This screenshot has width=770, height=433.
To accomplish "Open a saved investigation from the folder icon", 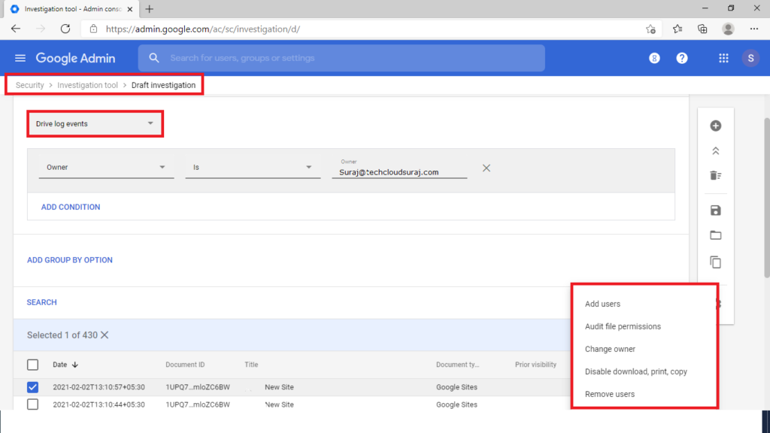I will click(x=715, y=235).
